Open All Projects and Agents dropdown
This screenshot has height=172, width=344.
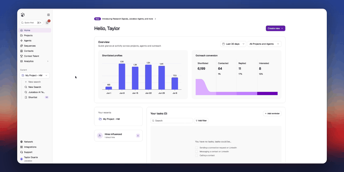tap(264, 44)
